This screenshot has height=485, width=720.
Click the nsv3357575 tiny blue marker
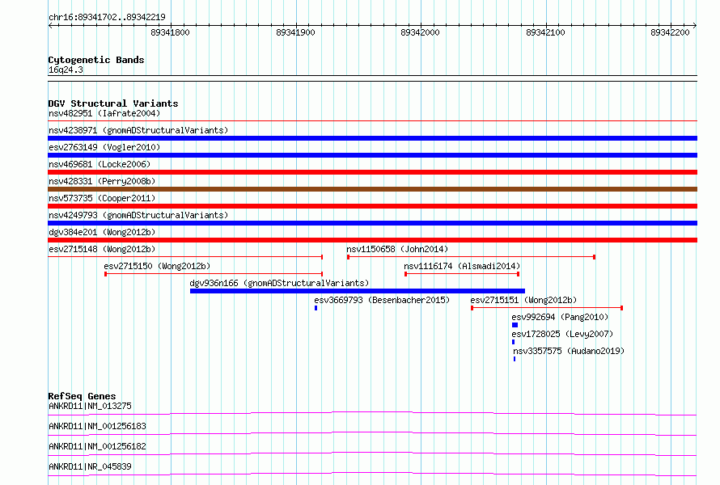coord(515,359)
